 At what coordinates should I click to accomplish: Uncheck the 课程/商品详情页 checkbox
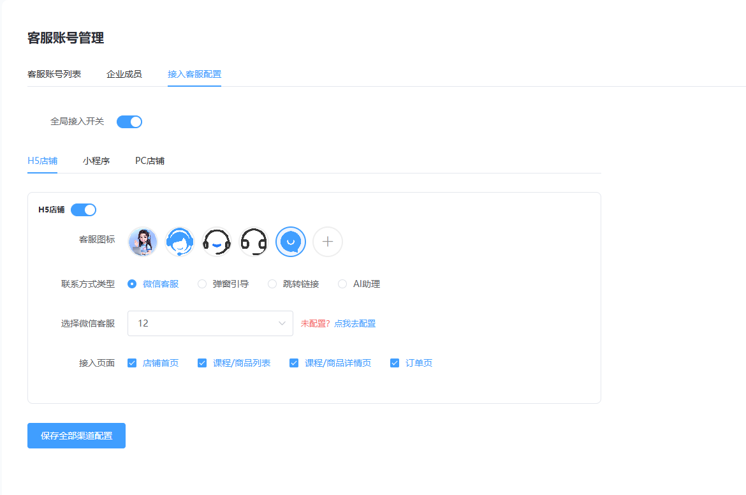(294, 363)
